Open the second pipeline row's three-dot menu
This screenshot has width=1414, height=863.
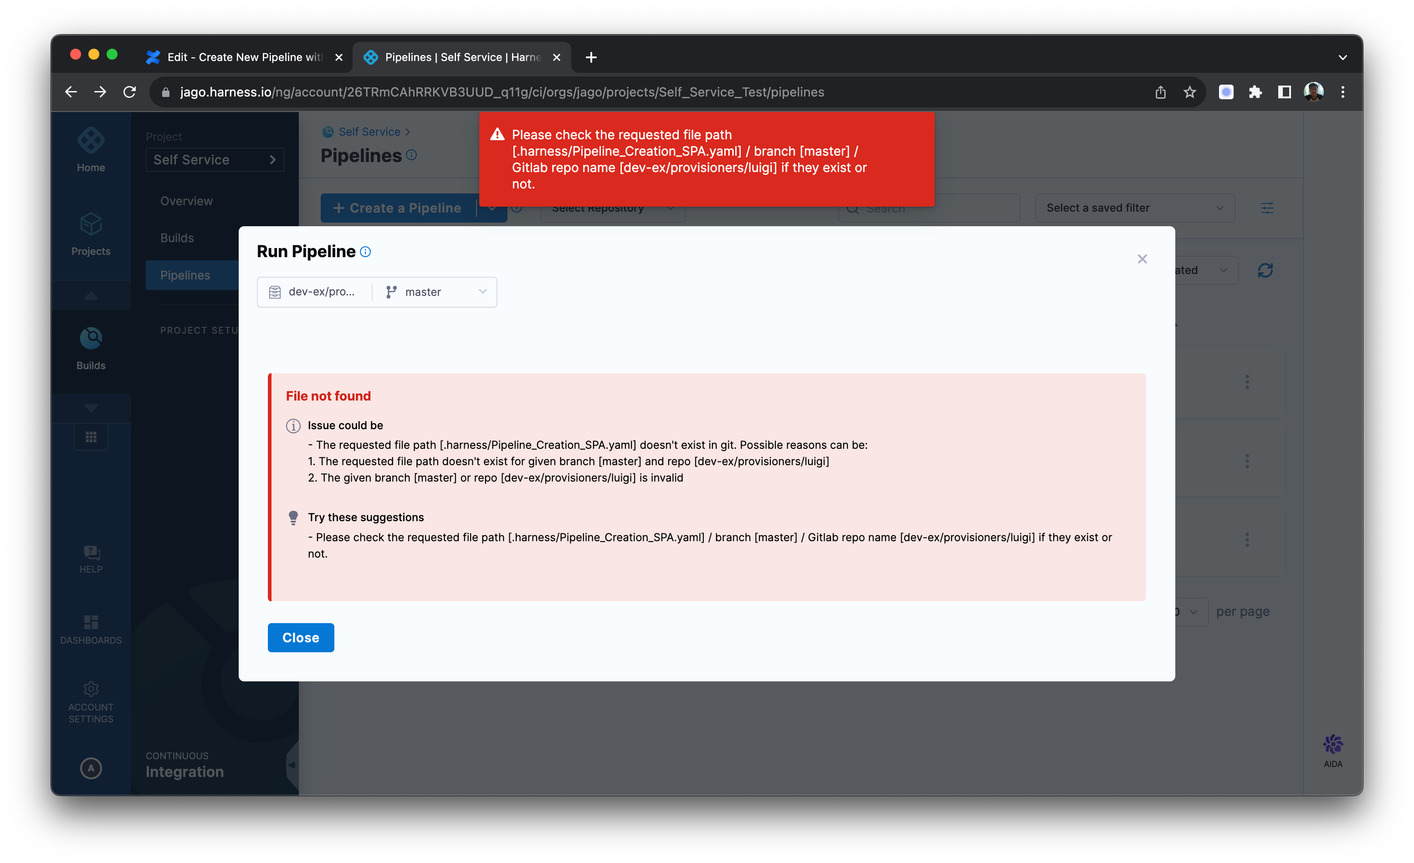coord(1246,461)
